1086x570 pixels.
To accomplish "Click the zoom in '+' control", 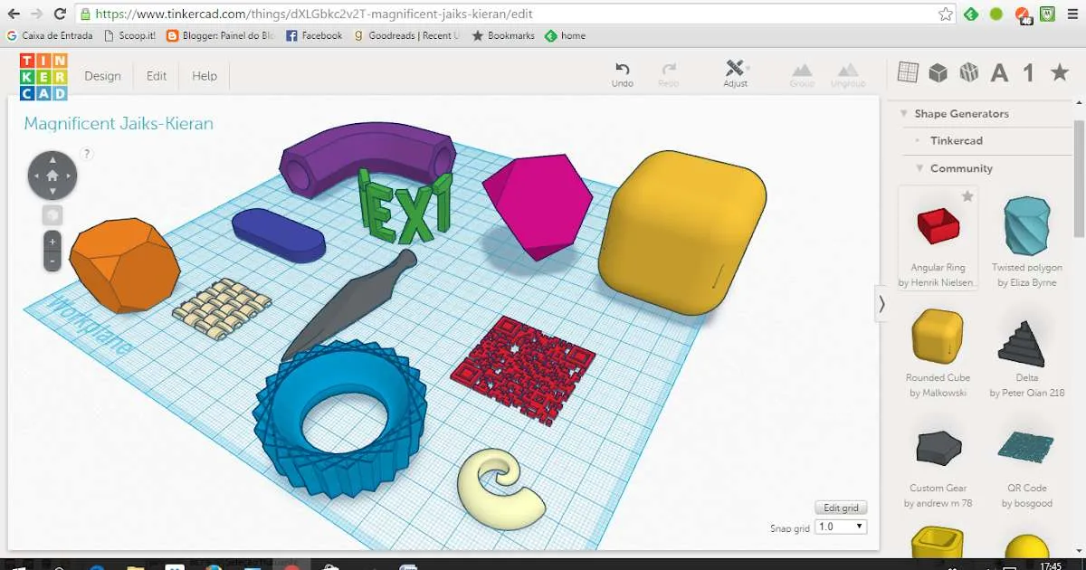I will [52, 241].
